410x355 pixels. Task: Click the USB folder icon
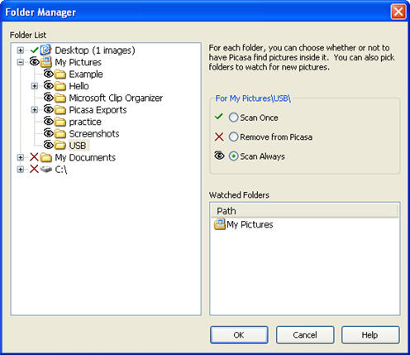click(60, 146)
